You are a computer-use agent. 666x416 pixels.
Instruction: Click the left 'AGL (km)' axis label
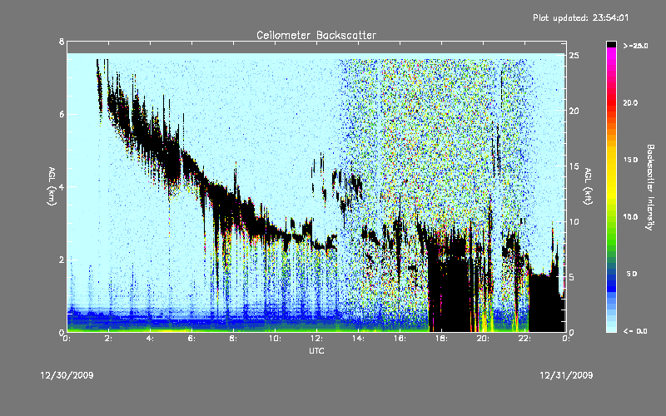(52, 186)
